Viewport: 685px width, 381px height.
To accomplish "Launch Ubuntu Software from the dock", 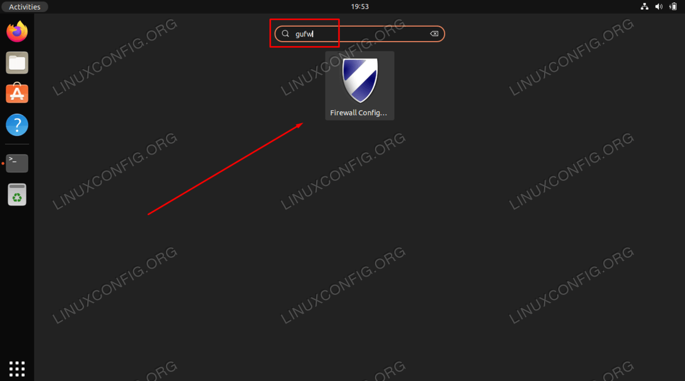I will point(17,93).
